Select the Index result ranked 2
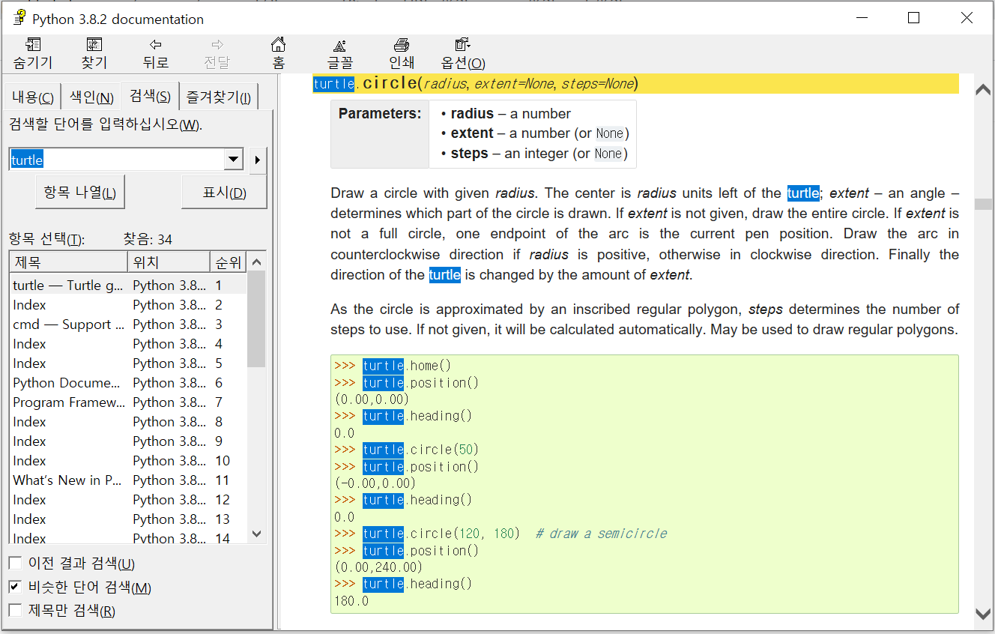Image resolution: width=995 pixels, height=634 pixels. 128,305
